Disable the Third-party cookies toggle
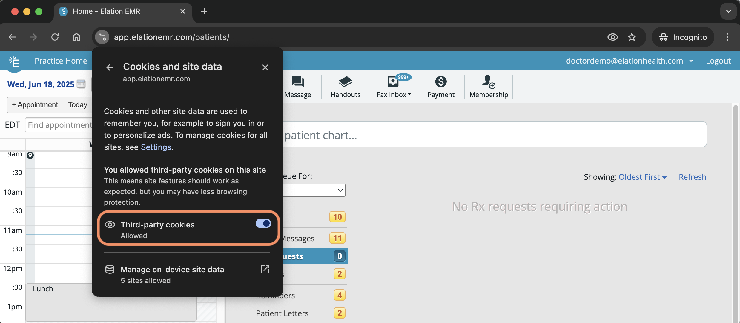Viewport: 740px width, 323px height. point(263,224)
